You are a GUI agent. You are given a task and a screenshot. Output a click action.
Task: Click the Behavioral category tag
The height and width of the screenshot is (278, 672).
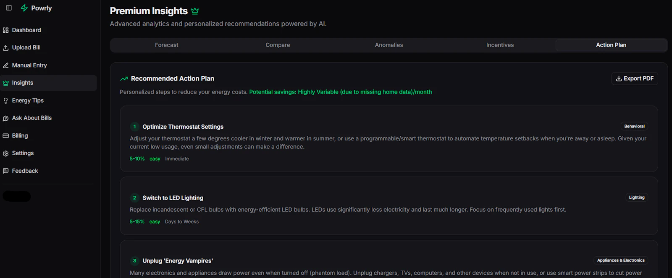click(x=634, y=126)
